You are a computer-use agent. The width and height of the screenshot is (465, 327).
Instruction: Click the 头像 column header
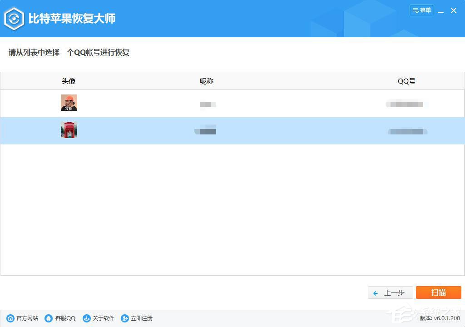point(69,81)
